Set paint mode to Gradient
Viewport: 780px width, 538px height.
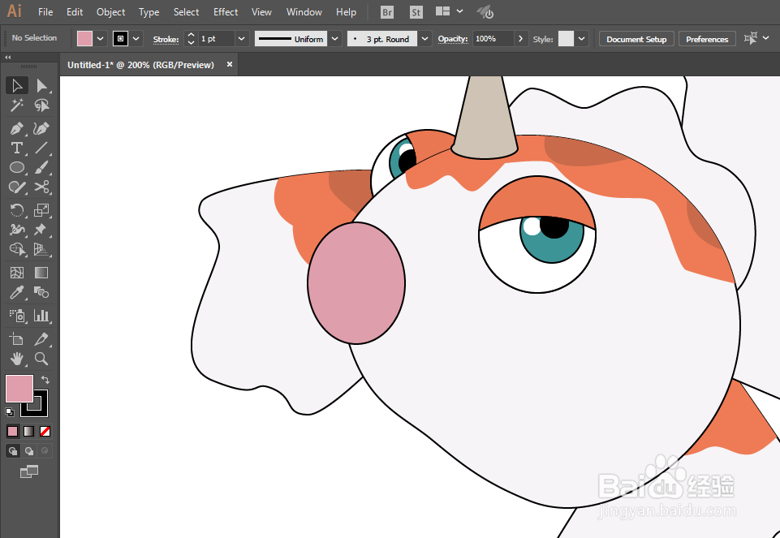(29, 431)
